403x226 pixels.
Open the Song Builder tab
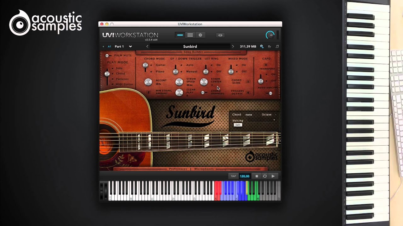(193, 52)
